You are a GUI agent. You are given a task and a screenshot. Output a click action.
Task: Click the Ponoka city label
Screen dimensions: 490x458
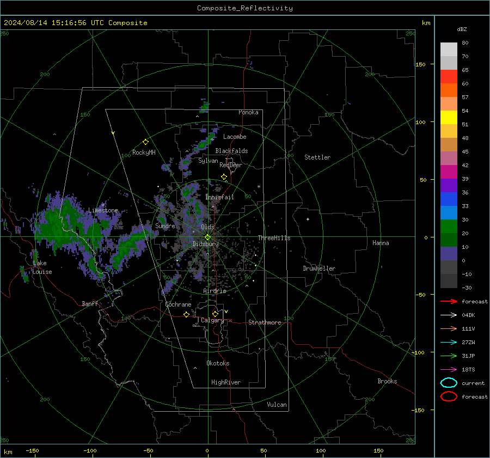pos(248,112)
